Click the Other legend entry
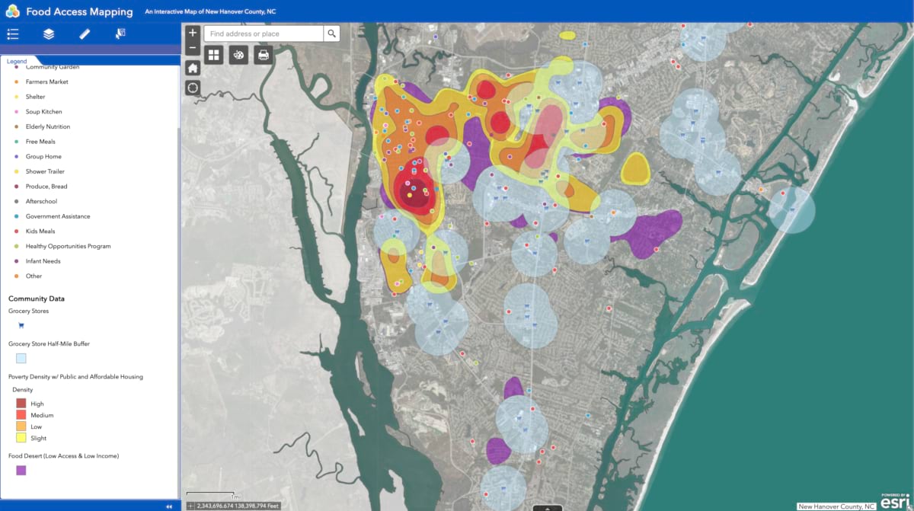 [34, 276]
